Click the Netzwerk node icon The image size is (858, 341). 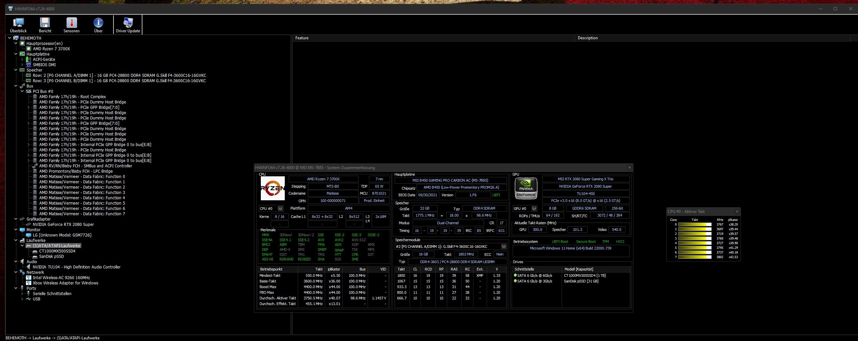click(x=22, y=272)
